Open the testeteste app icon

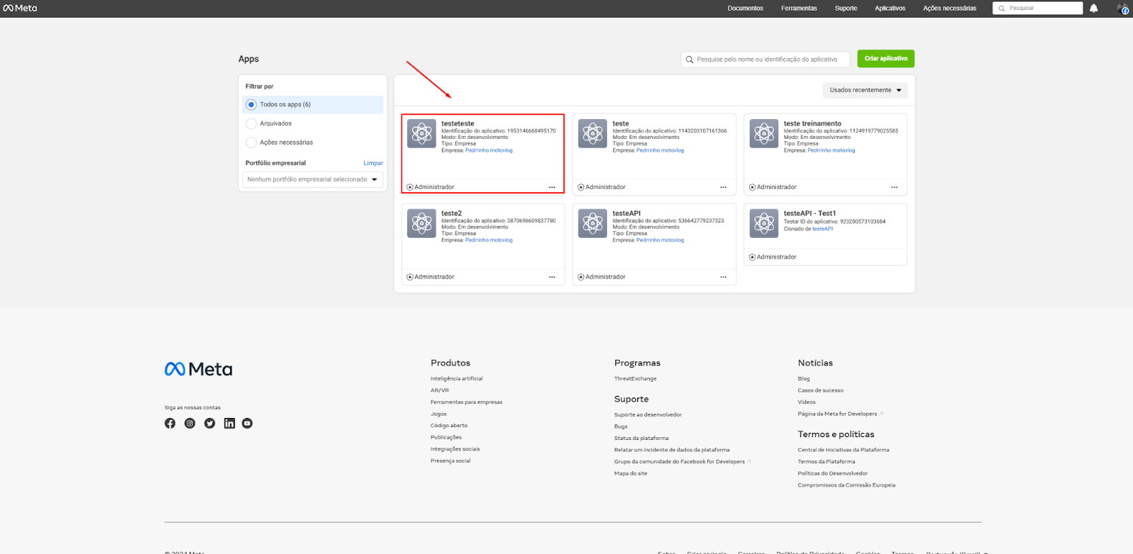click(421, 133)
